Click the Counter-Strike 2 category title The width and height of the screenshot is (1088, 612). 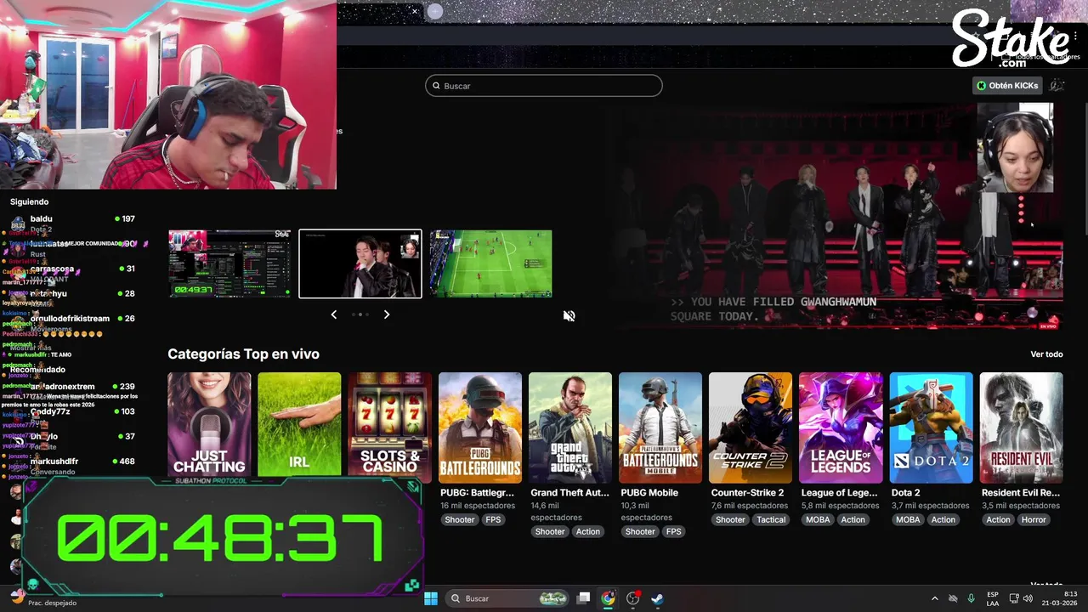(x=747, y=493)
